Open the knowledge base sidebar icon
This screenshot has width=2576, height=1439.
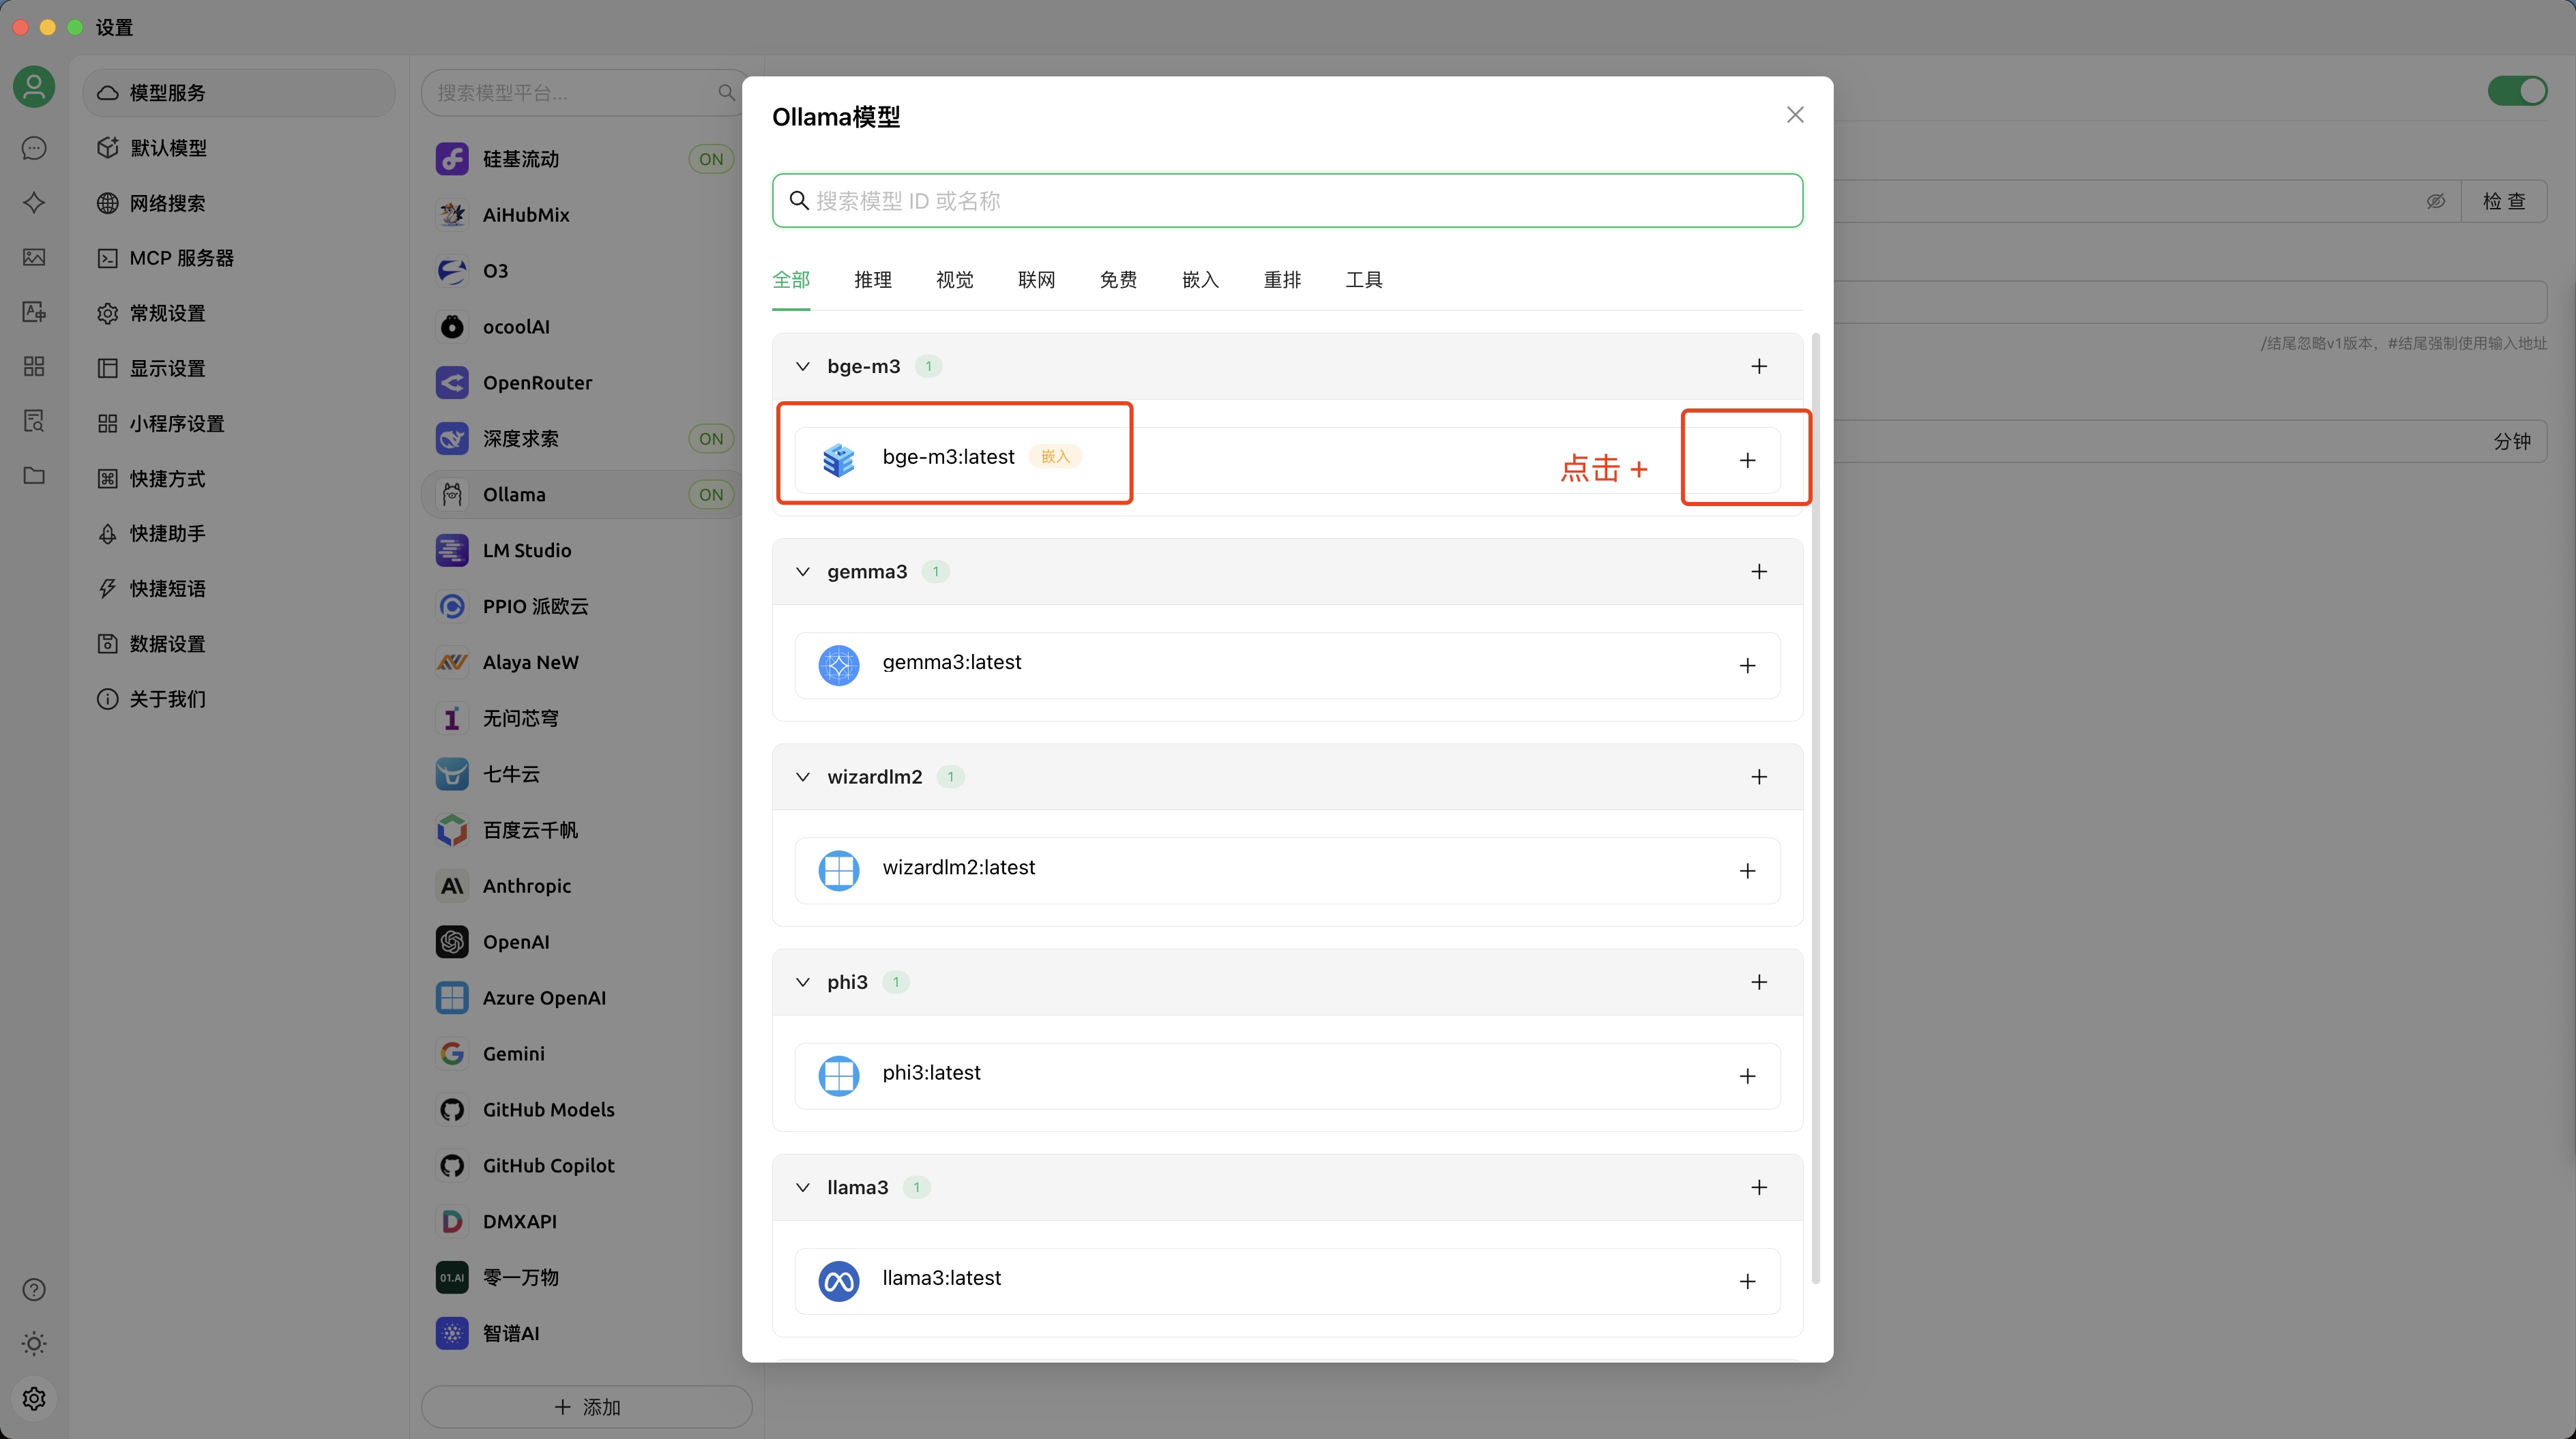tap(34, 421)
